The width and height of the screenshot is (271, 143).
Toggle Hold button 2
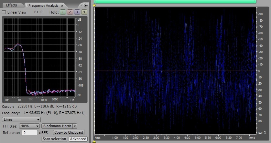(x=70, y=12)
